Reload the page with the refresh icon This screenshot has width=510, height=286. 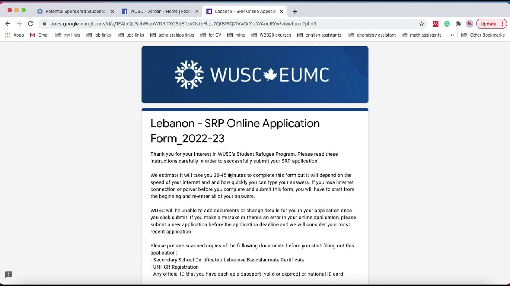[x=30, y=24]
